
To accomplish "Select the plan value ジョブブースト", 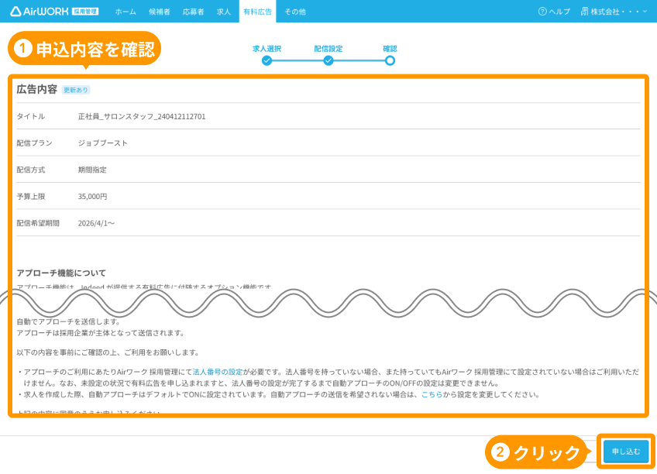I will coord(102,143).
